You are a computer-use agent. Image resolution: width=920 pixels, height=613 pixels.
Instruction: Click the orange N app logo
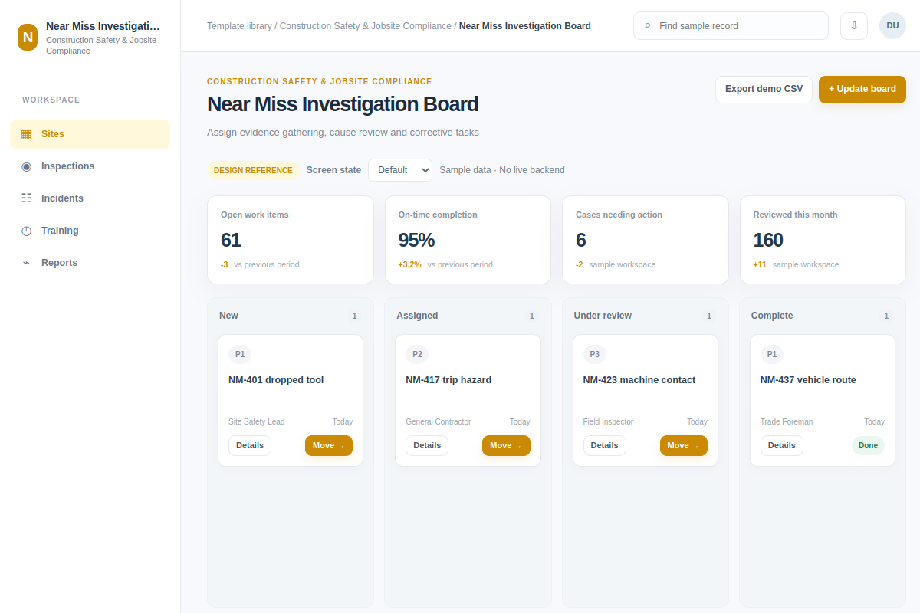tap(28, 37)
